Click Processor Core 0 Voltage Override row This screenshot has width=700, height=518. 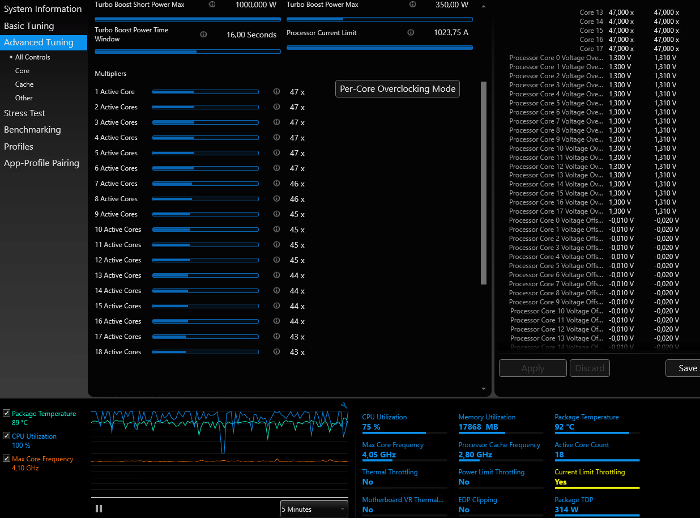592,57
